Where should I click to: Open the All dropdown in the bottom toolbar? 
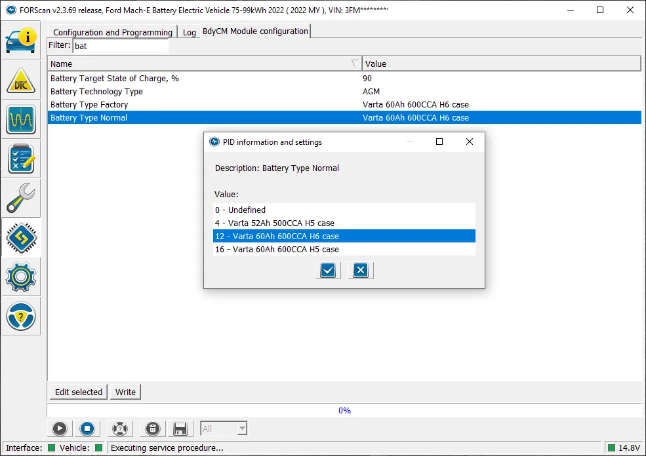pyautogui.click(x=224, y=429)
